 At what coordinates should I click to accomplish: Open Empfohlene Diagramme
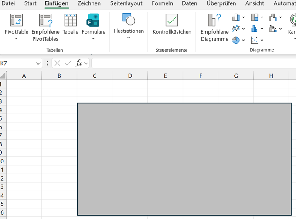(214, 21)
